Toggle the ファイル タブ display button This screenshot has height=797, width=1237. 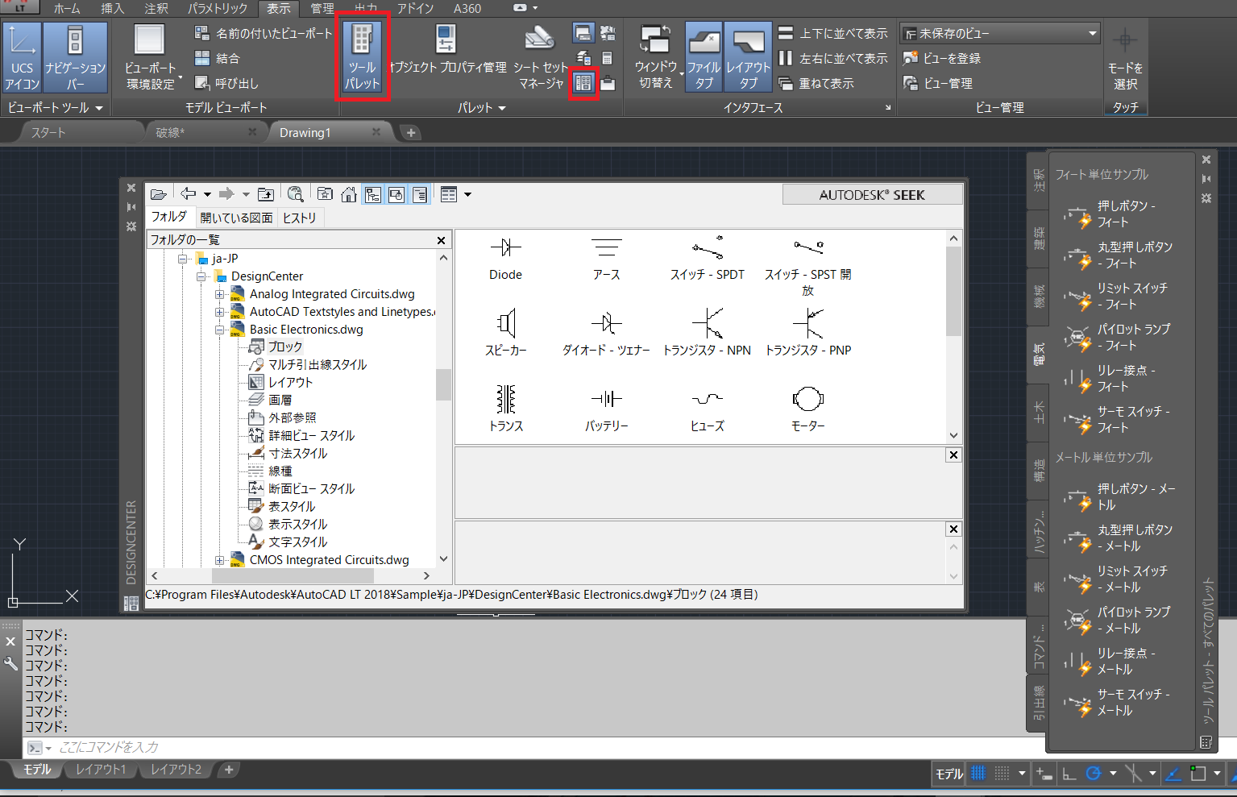tap(704, 56)
